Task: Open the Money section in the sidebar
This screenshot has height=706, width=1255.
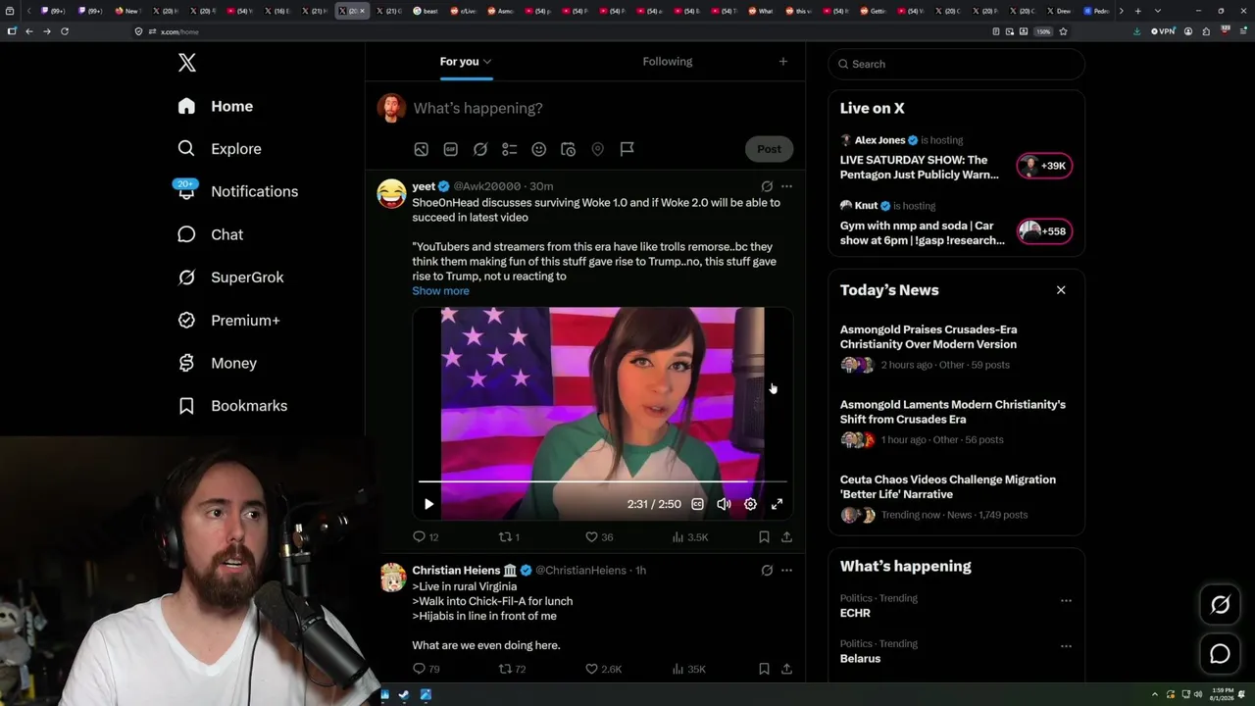Action: coord(217,363)
